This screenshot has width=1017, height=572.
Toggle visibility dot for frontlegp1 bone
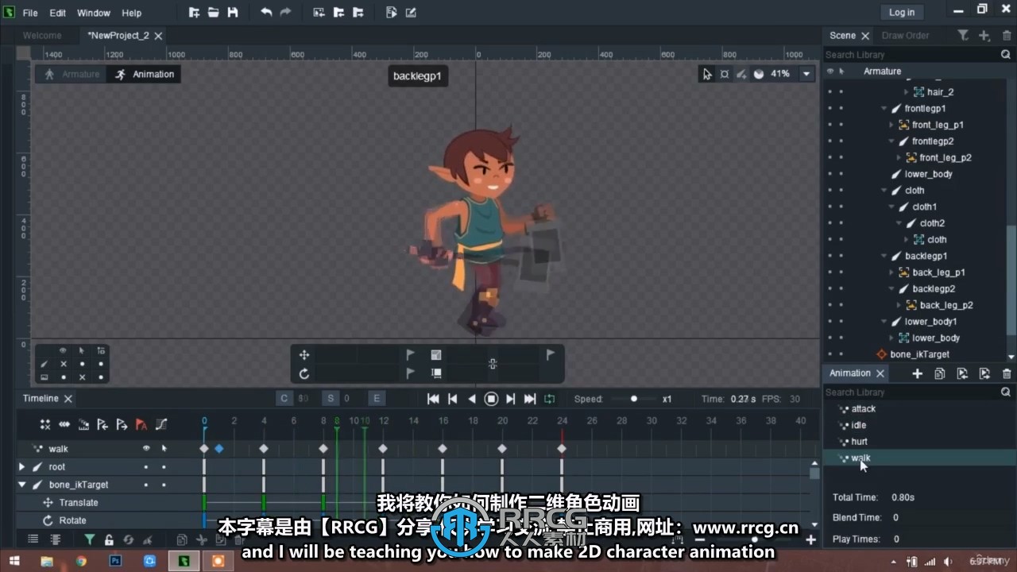(830, 108)
